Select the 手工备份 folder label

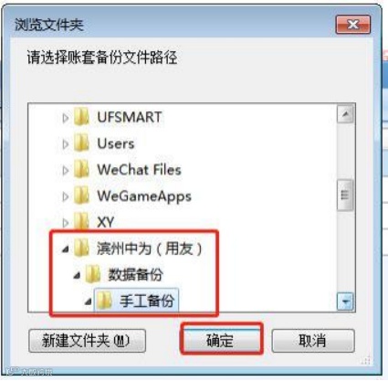[x=147, y=301]
